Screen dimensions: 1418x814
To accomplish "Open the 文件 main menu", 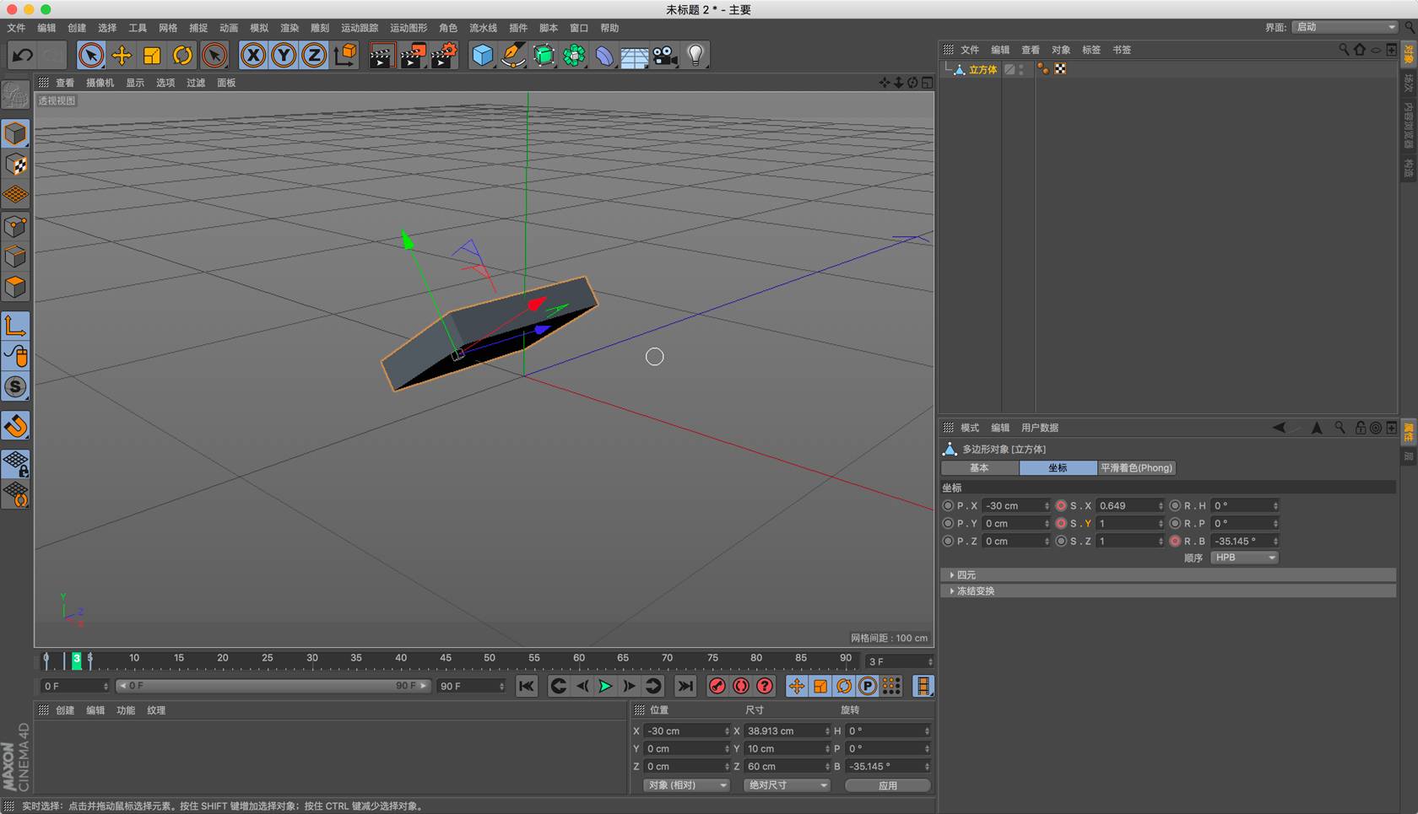I will [16, 28].
